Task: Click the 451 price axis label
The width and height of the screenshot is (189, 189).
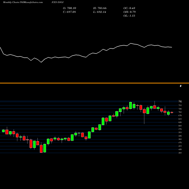Action: click(x=180, y=146)
